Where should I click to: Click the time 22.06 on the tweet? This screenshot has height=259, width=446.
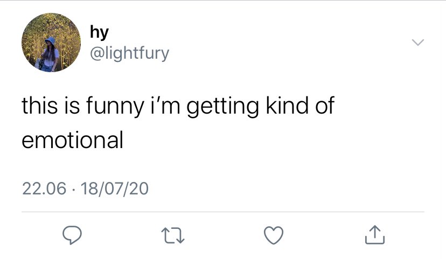tap(44, 189)
